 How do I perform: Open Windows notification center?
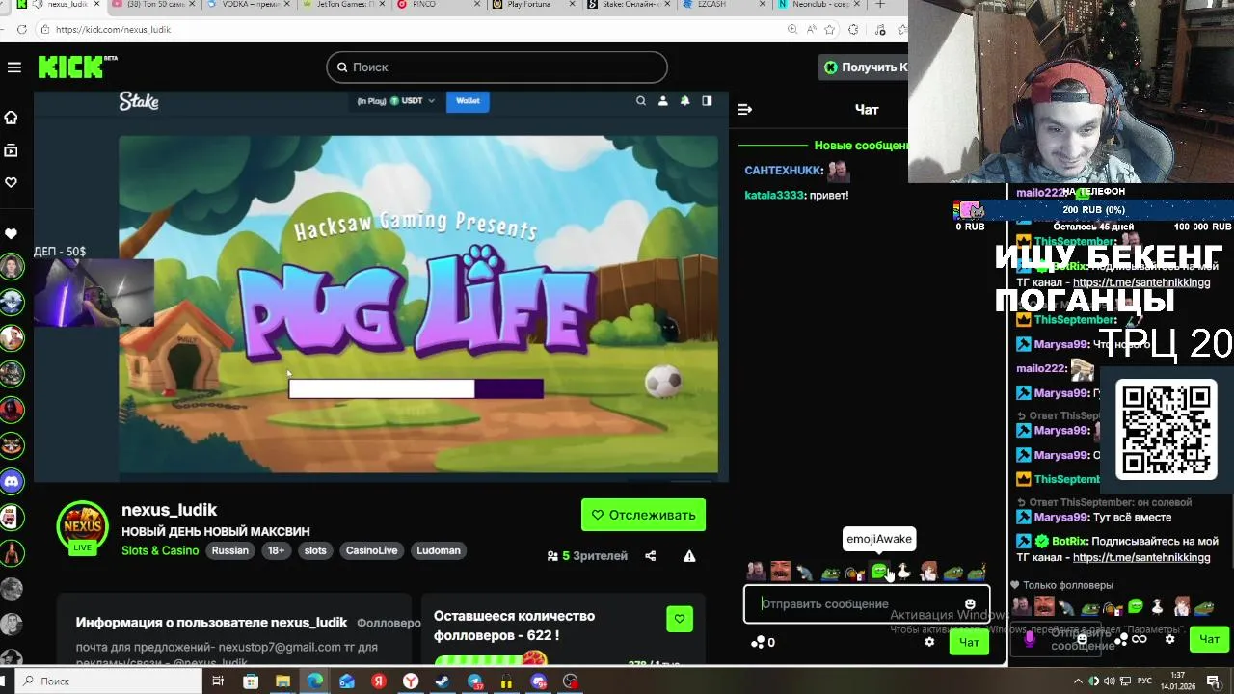[1213, 681]
